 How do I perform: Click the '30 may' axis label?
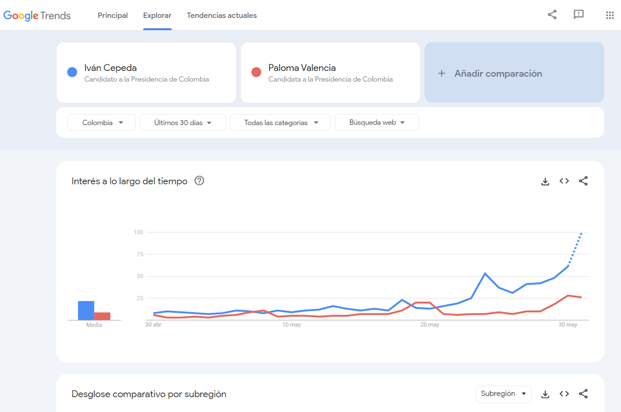click(568, 325)
